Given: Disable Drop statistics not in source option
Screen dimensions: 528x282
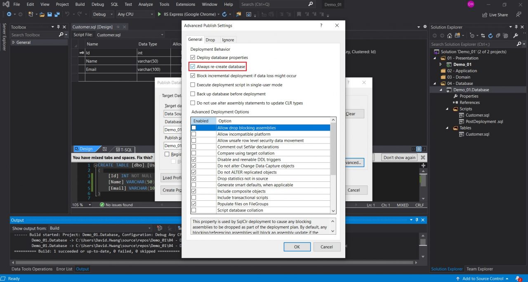Looking at the screenshot, I should click(x=194, y=178).
